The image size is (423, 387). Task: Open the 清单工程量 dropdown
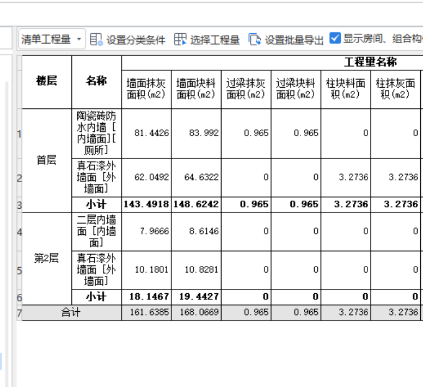point(52,39)
